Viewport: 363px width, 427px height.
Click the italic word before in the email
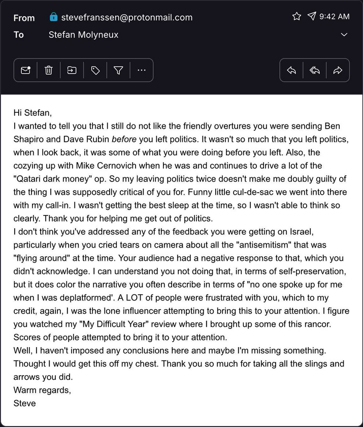coord(124,139)
